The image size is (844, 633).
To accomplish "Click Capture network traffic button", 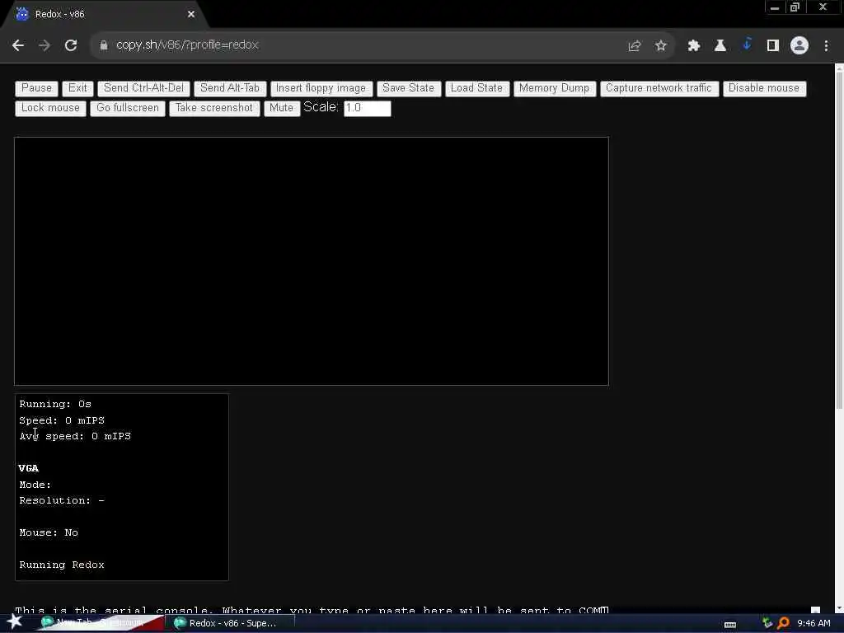I will tap(659, 88).
